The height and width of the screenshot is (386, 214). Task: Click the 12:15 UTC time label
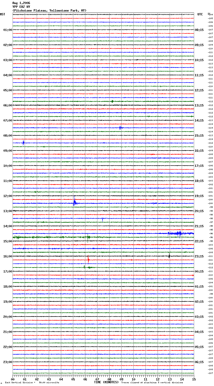coord(199,90)
